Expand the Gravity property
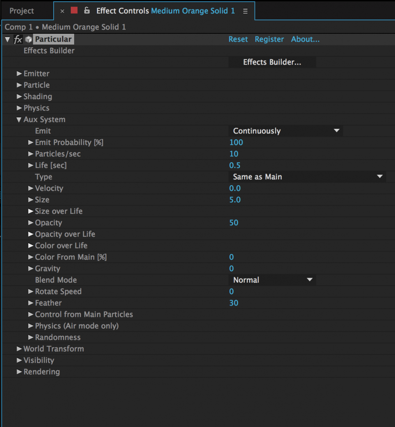This screenshot has width=395, height=427. (30, 269)
